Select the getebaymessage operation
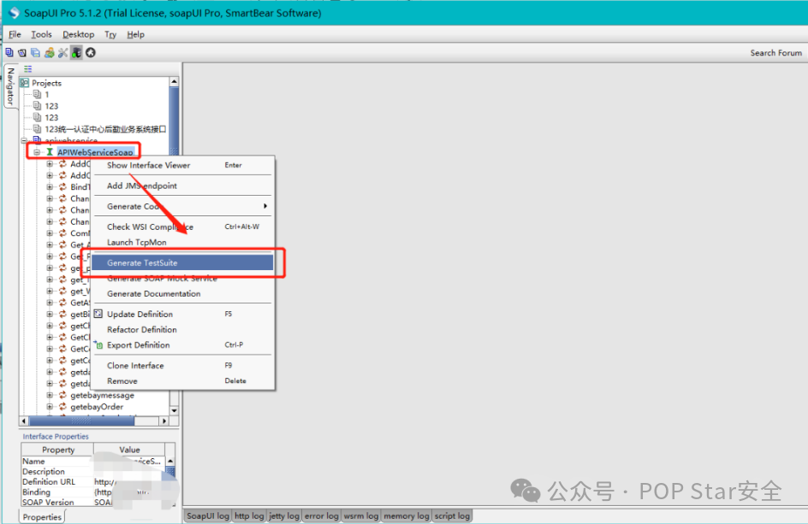This screenshot has width=808, height=524. point(102,395)
